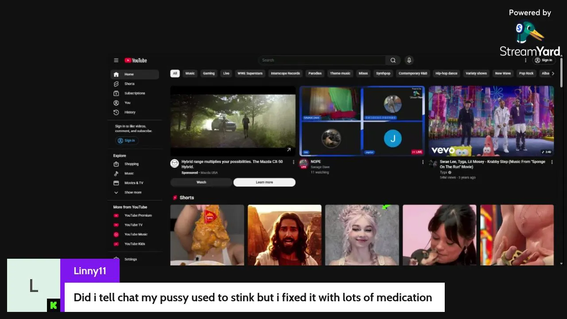The height and width of the screenshot is (319, 567).
Task: Open the NOPE live stream thumbnail
Action: point(362,121)
